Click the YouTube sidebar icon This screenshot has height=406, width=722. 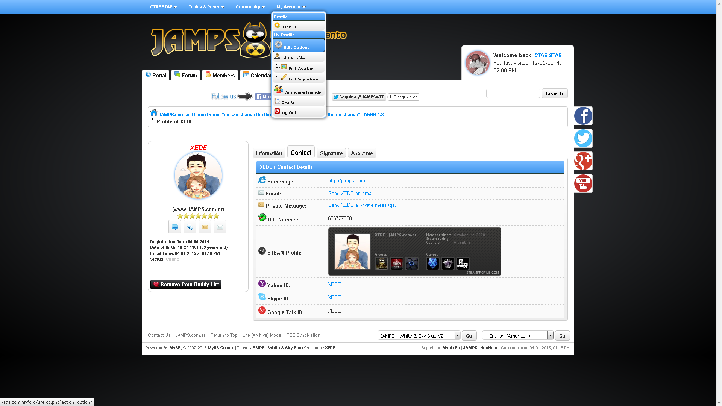tap(583, 183)
